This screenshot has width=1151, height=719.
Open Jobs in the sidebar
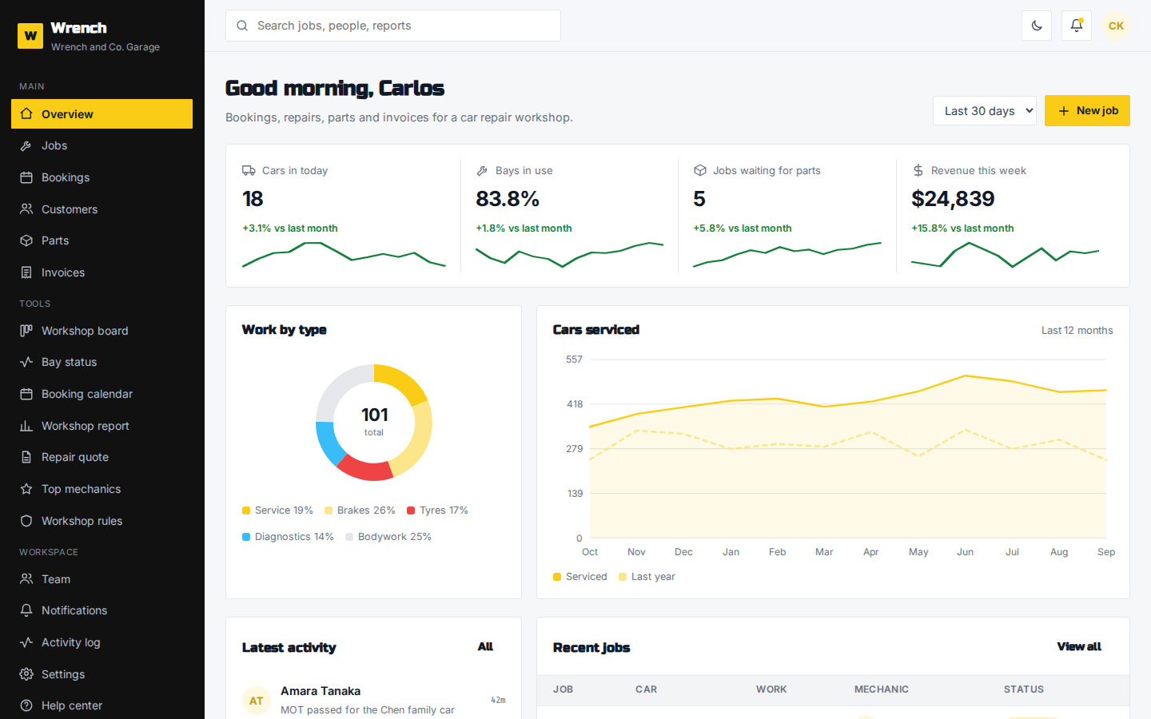tap(102, 145)
